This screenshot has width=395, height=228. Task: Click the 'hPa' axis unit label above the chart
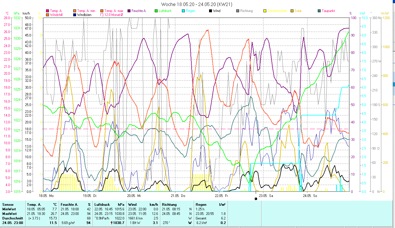tap(17, 13)
